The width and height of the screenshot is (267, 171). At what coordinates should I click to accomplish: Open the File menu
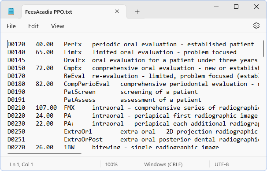[x=11, y=26]
